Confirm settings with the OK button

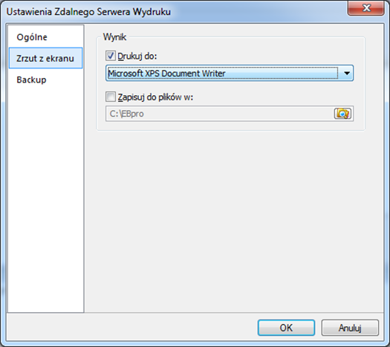[286, 328]
